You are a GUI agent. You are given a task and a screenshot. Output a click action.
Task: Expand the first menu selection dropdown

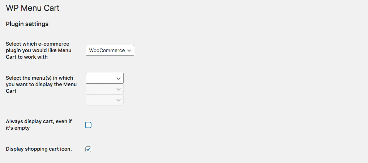coord(104,78)
